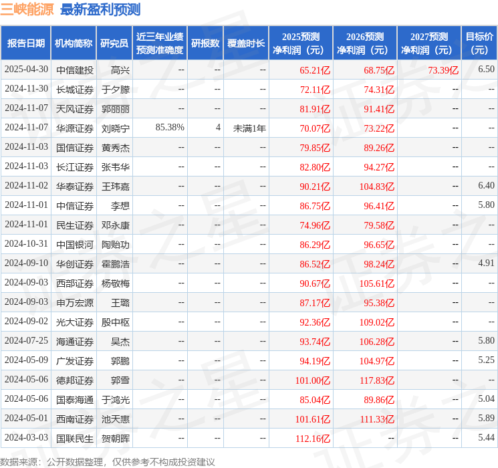
Task: Select the 目标价 column header
Action: tap(479, 43)
